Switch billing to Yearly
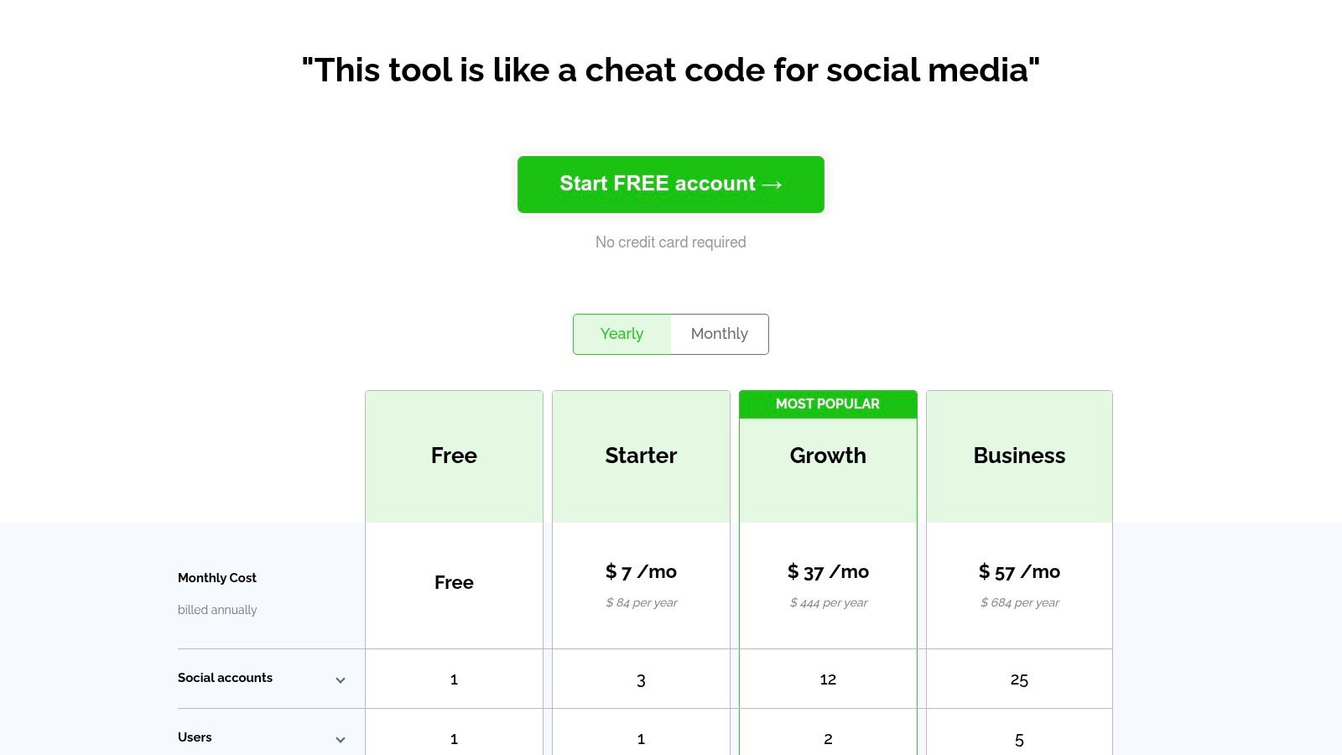Screen dimensions: 1342x755 (x=622, y=334)
